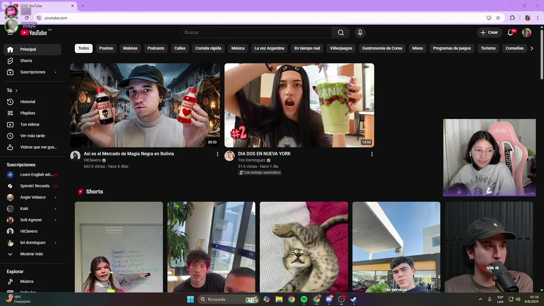Open Kuki subscription channel
This screenshot has height=306, width=544.
click(x=32, y=209)
